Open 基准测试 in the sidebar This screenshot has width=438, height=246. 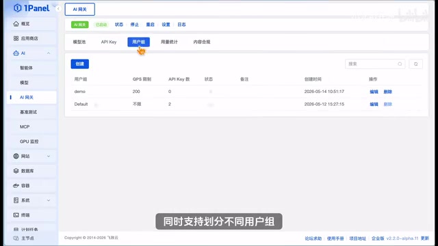coord(28,112)
